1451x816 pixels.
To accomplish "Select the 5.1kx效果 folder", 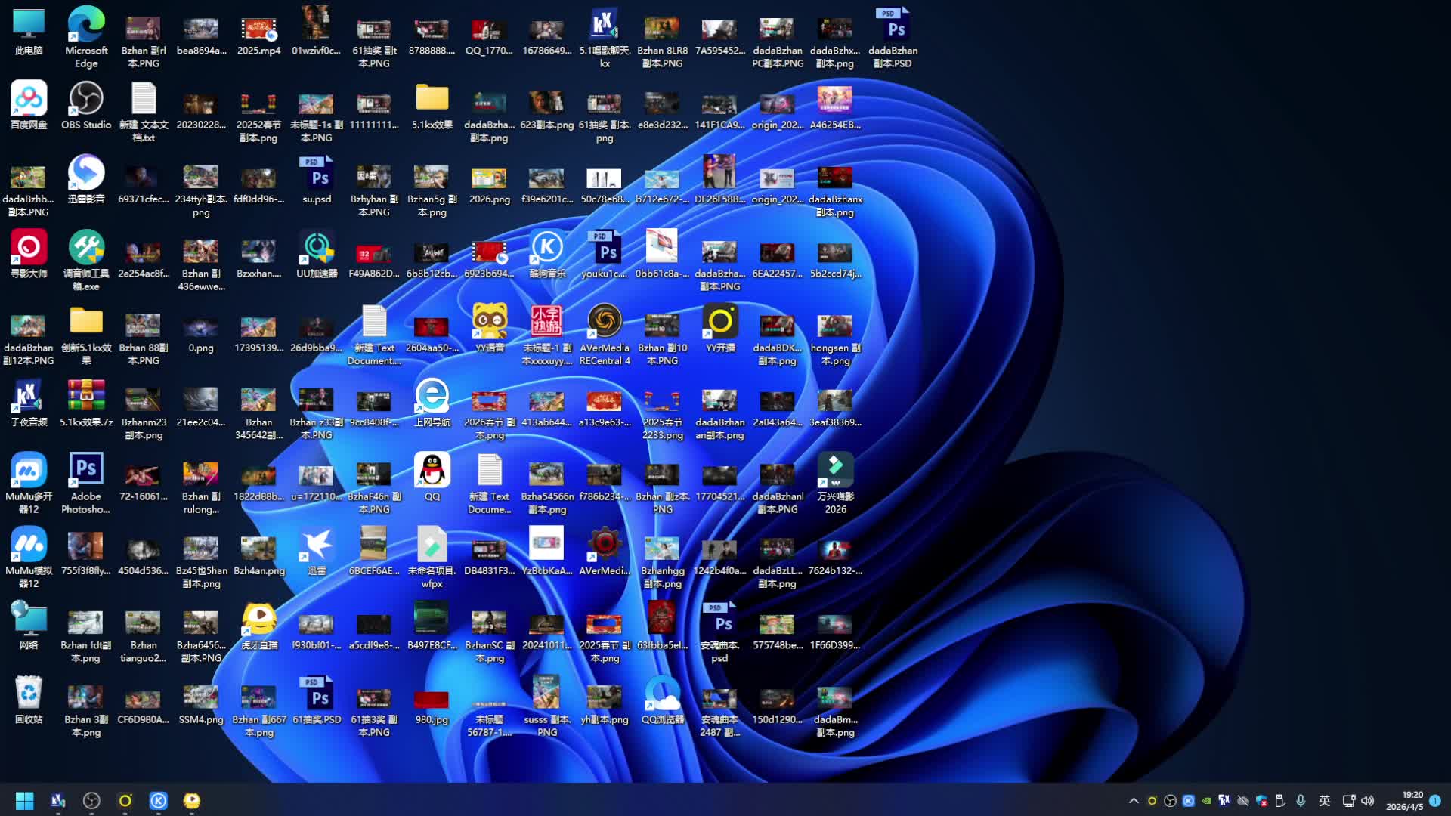I will [432, 100].
